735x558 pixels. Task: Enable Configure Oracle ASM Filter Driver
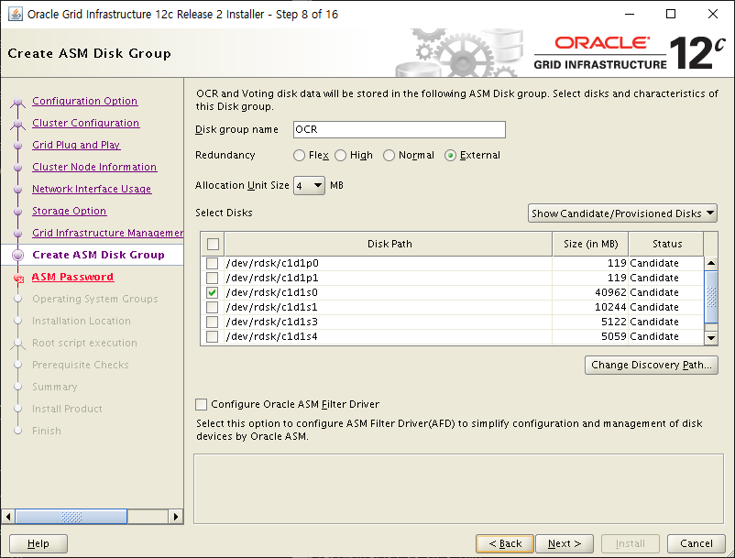pos(201,404)
